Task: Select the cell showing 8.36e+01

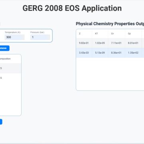Action: tap(116, 53)
